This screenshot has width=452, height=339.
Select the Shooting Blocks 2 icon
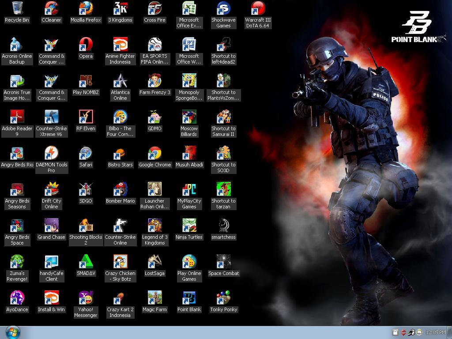tap(86, 226)
